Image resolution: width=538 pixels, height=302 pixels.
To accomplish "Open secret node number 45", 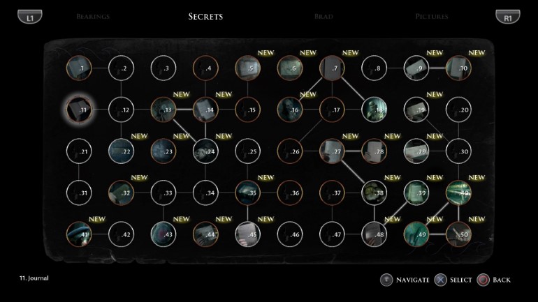I will (x=247, y=234).
